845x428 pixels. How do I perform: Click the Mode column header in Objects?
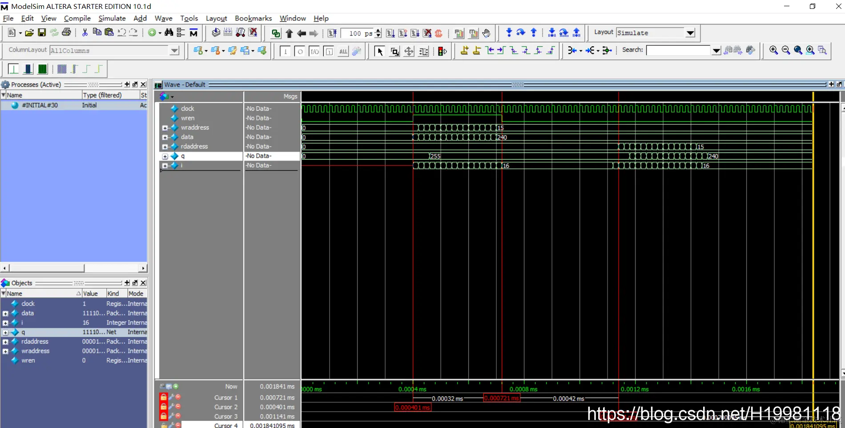[x=137, y=293]
